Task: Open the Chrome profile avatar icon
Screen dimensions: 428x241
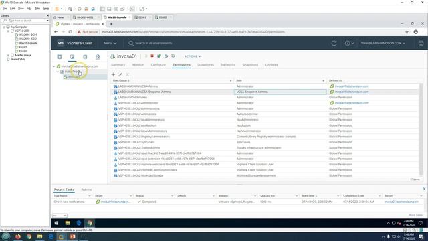Action: 415,32
